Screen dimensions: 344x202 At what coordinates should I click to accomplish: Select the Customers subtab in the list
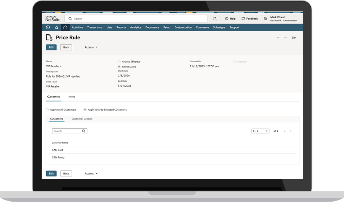tap(57, 119)
